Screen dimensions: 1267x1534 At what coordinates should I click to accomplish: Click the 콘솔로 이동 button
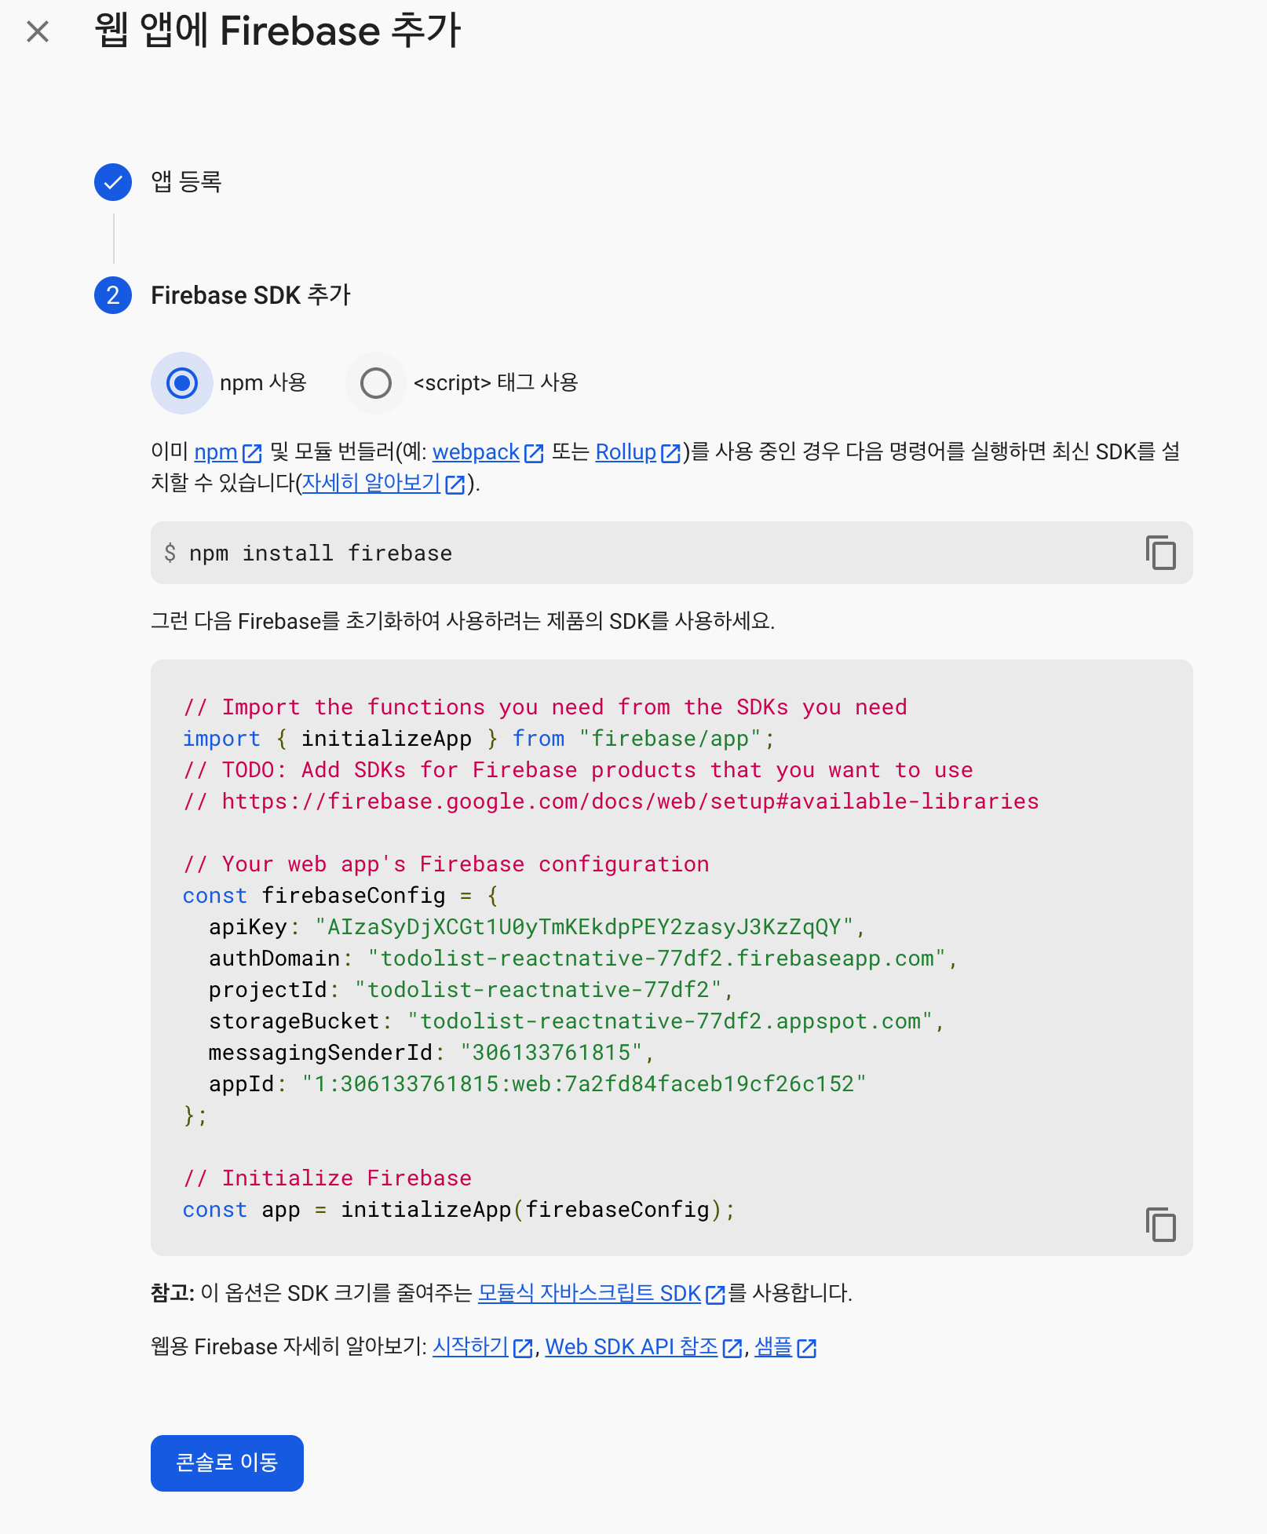coord(227,1463)
